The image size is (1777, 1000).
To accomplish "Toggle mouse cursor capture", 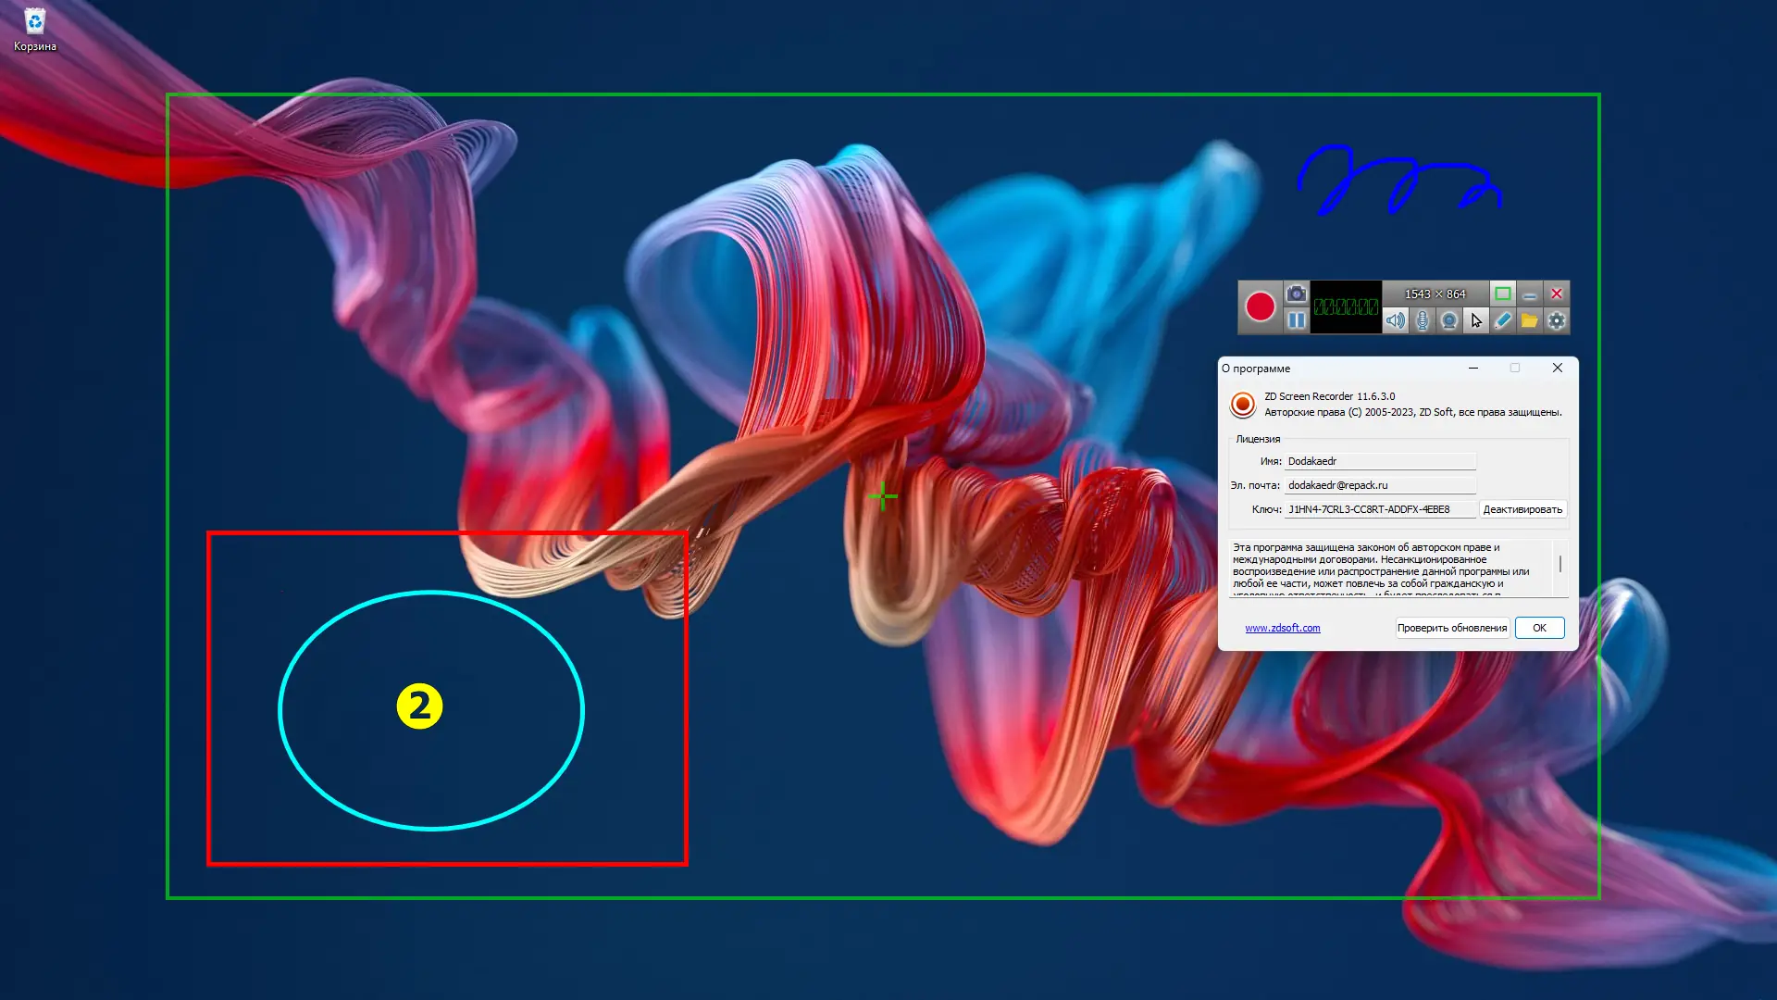I will (1476, 320).
